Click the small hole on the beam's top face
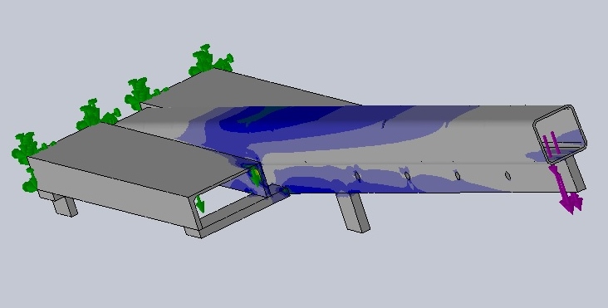This screenshot has width=608, height=308. [385, 124]
